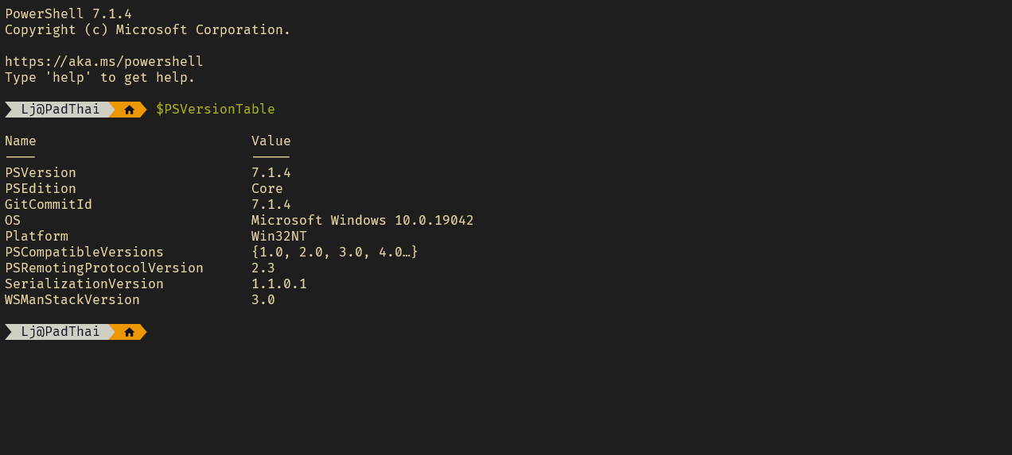Click the PowerShell 7.1.4 banner text
The image size is (1012, 455).
click(68, 14)
